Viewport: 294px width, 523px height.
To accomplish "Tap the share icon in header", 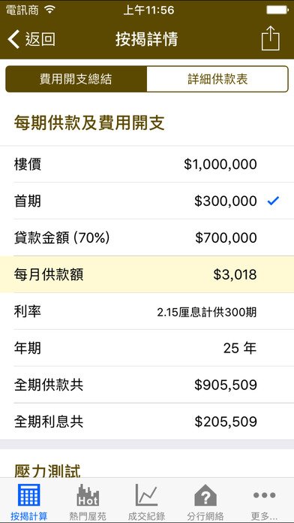I will tap(270, 38).
